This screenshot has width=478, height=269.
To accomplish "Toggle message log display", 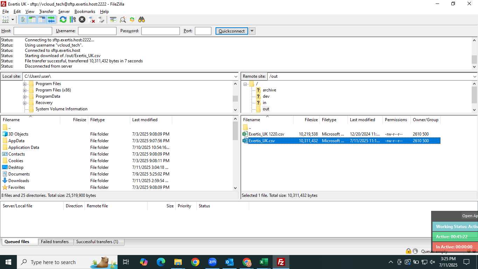I will pos(23,20).
